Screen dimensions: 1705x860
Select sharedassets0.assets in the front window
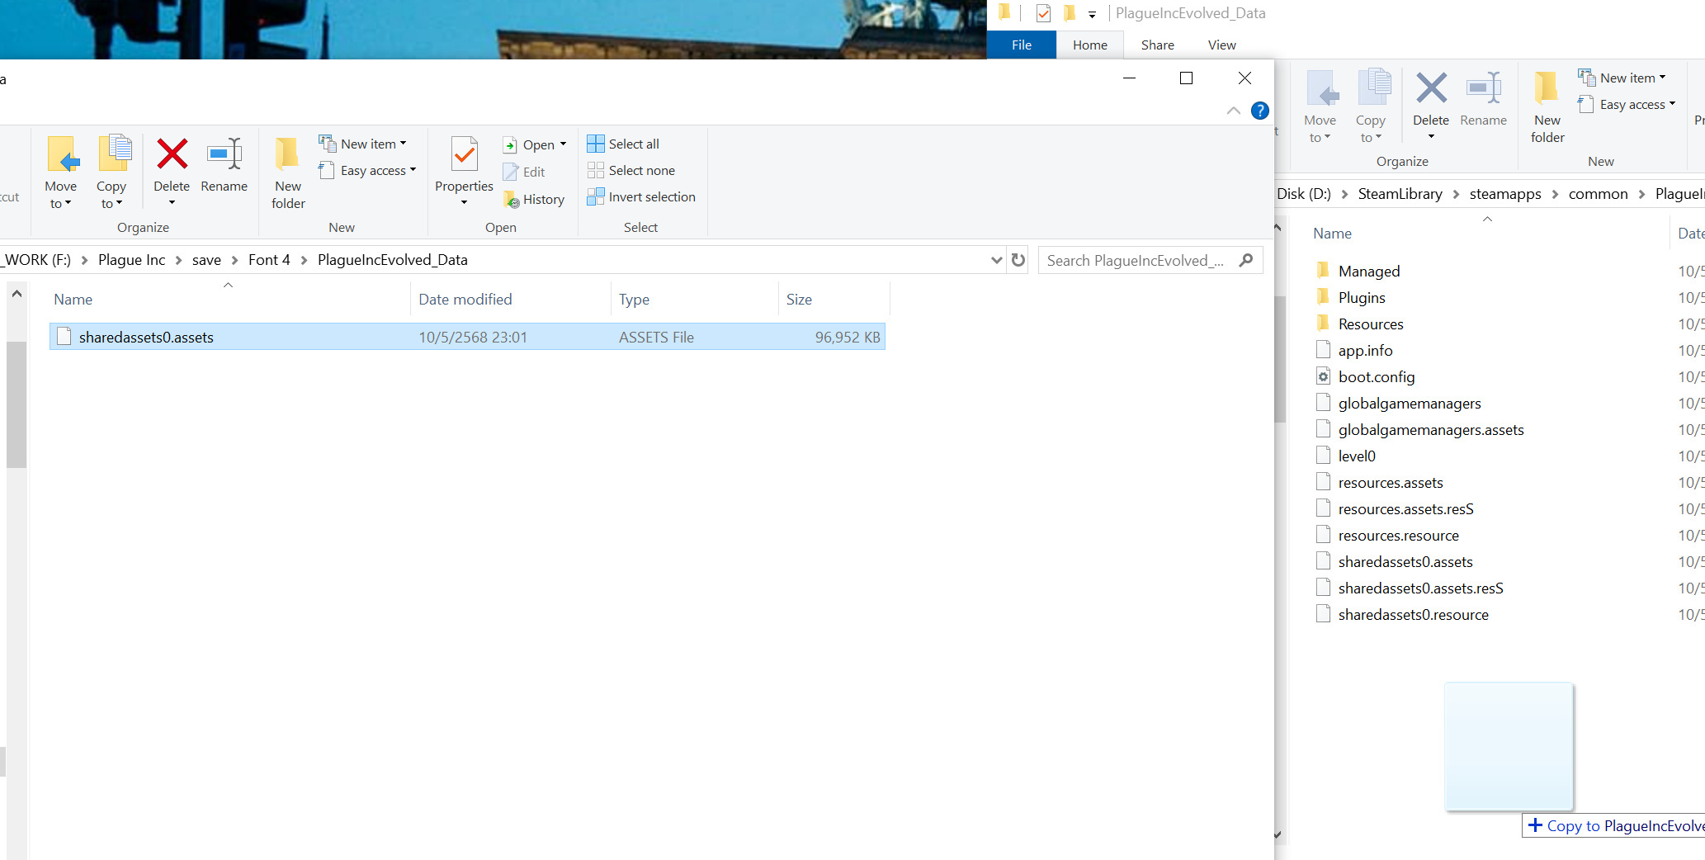[x=467, y=337]
